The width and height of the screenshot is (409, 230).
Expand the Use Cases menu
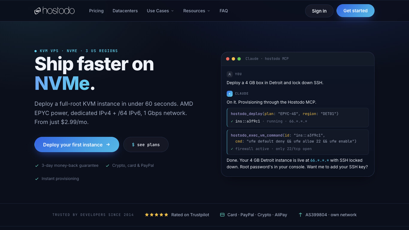(x=160, y=11)
